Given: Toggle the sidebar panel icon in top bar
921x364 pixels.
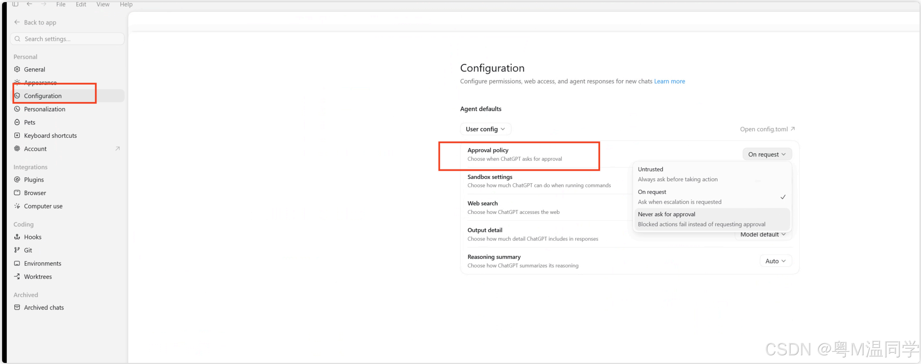Looking at the screenshot, I should pyautogui.click(x=15, y=4).
